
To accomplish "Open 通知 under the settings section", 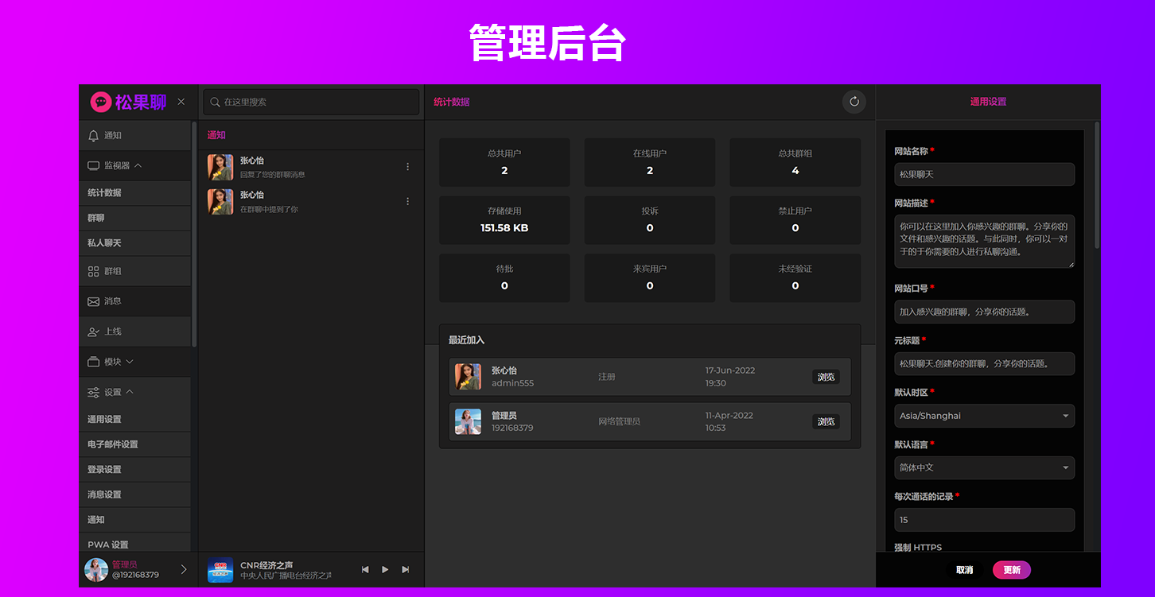I will tap(135, 520).
